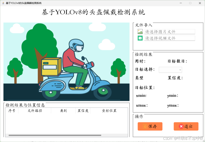Minimize the detection system window
The height and width of the screenshot is (142, 205).
pyautogui.click(x=181, y=3)
